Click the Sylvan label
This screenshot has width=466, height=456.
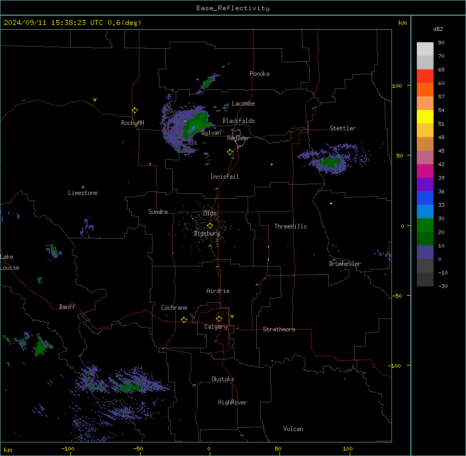pyautogui.click(x=211, y=133)
